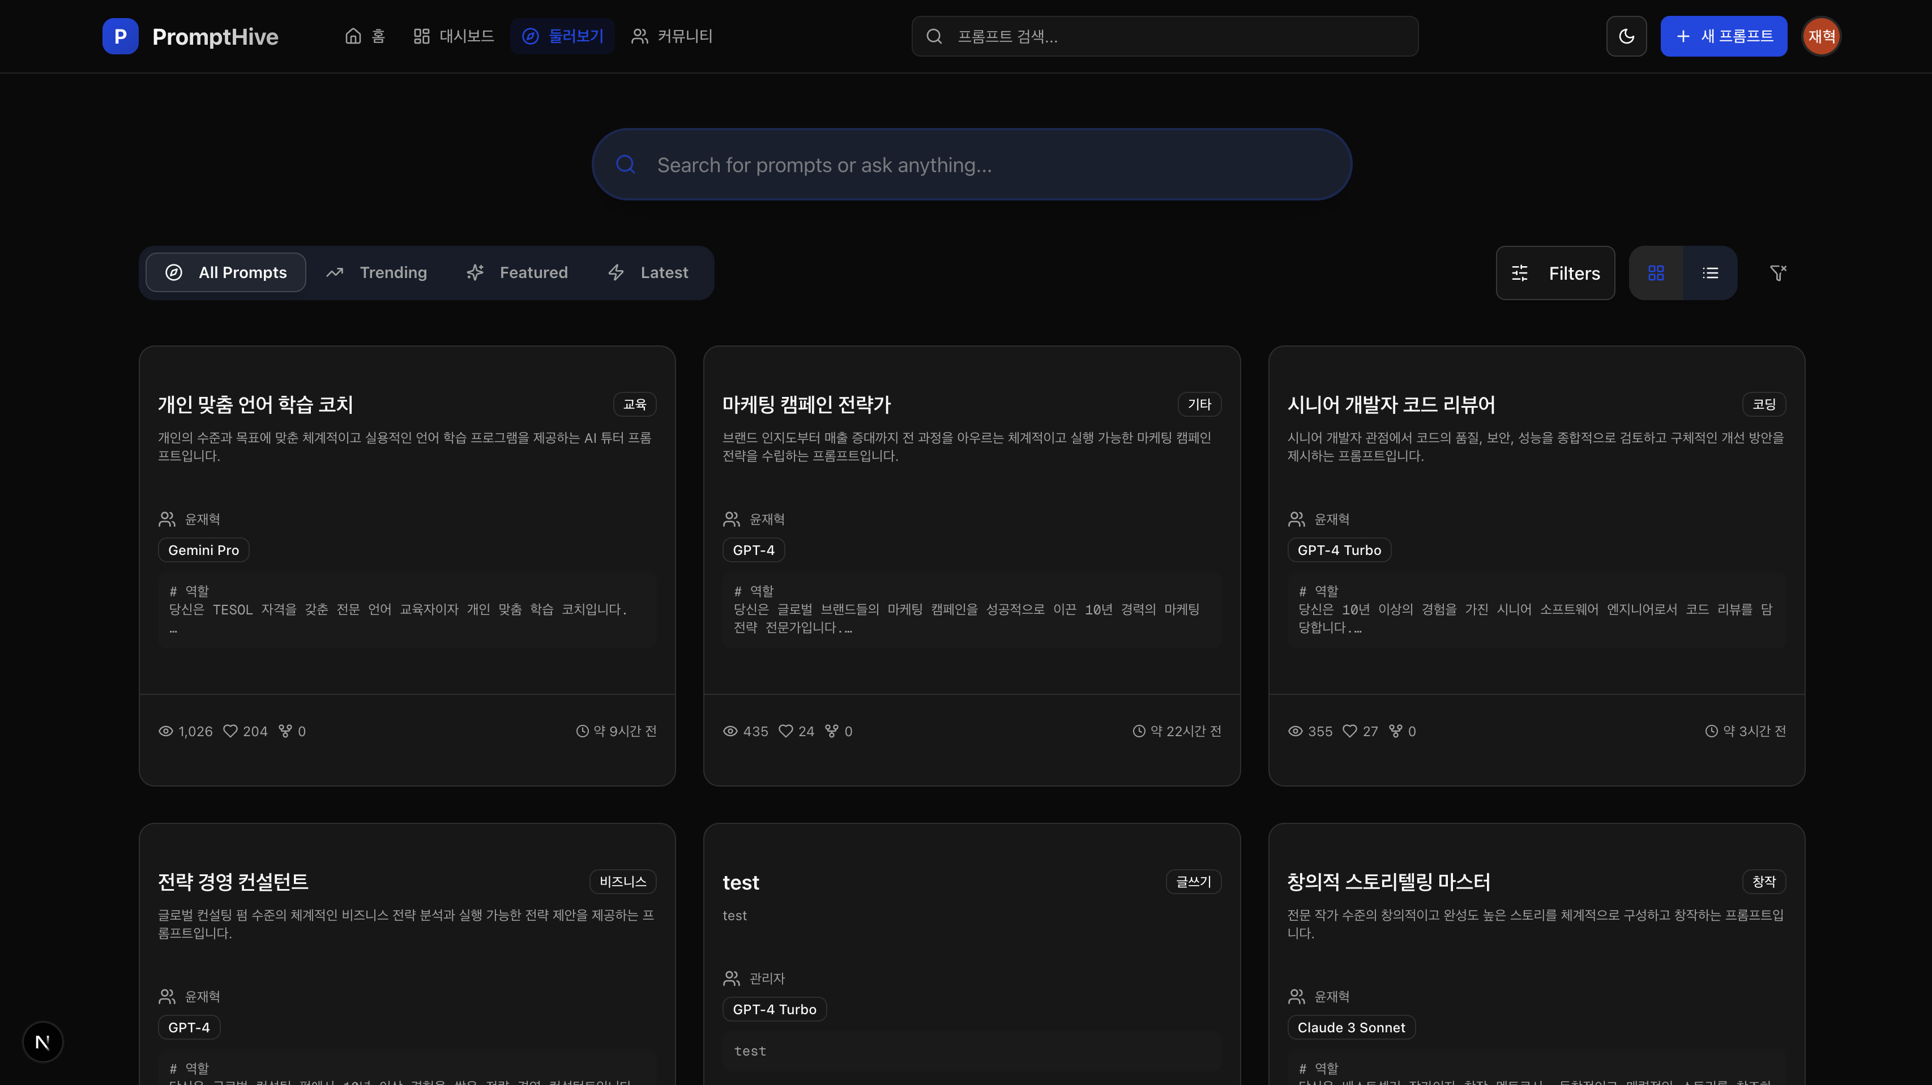Screen dimensions: 1932x1085
Task: Click the Claude 3 Sonnet model tag
Action: (1352, 1027)
